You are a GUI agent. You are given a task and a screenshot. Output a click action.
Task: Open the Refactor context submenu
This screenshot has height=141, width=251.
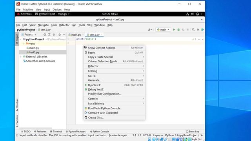click(115, 66)
